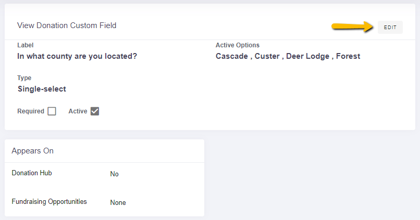Click the 'No' value for Donation Hub

[x=114, y=174]
